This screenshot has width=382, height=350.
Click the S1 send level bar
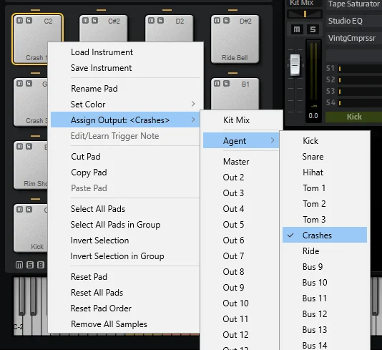pos(360,69)
